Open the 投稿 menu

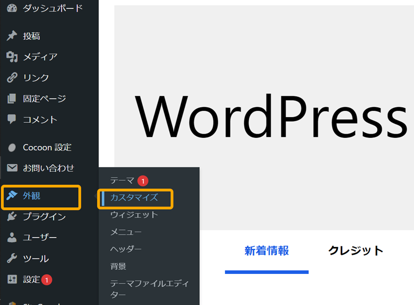pos(32,36)
